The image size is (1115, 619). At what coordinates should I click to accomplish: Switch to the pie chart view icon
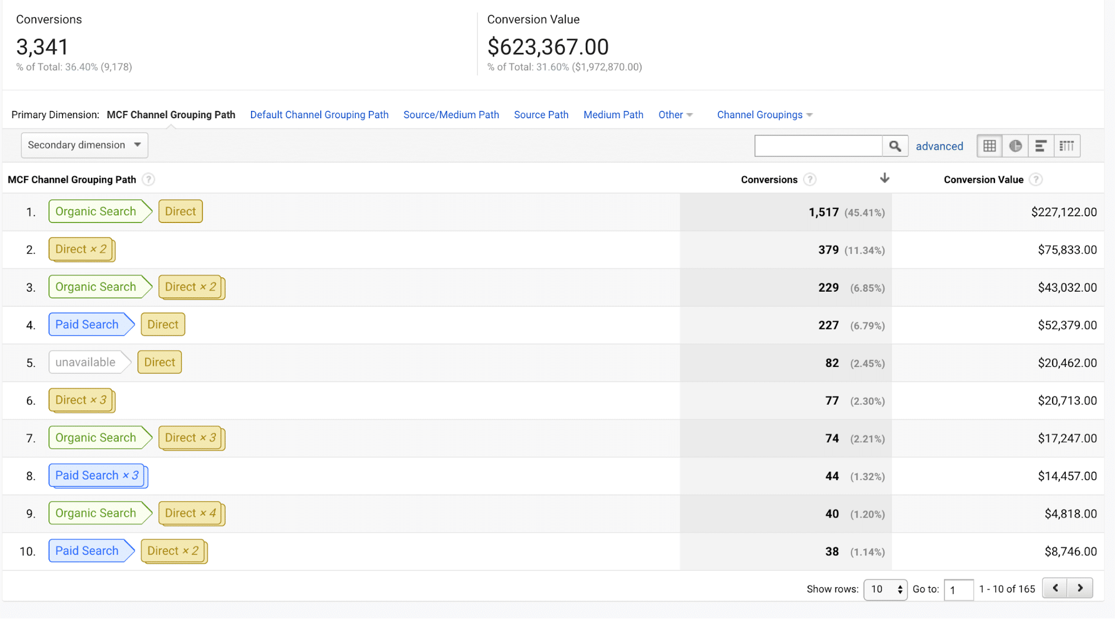coord(1015,146)
